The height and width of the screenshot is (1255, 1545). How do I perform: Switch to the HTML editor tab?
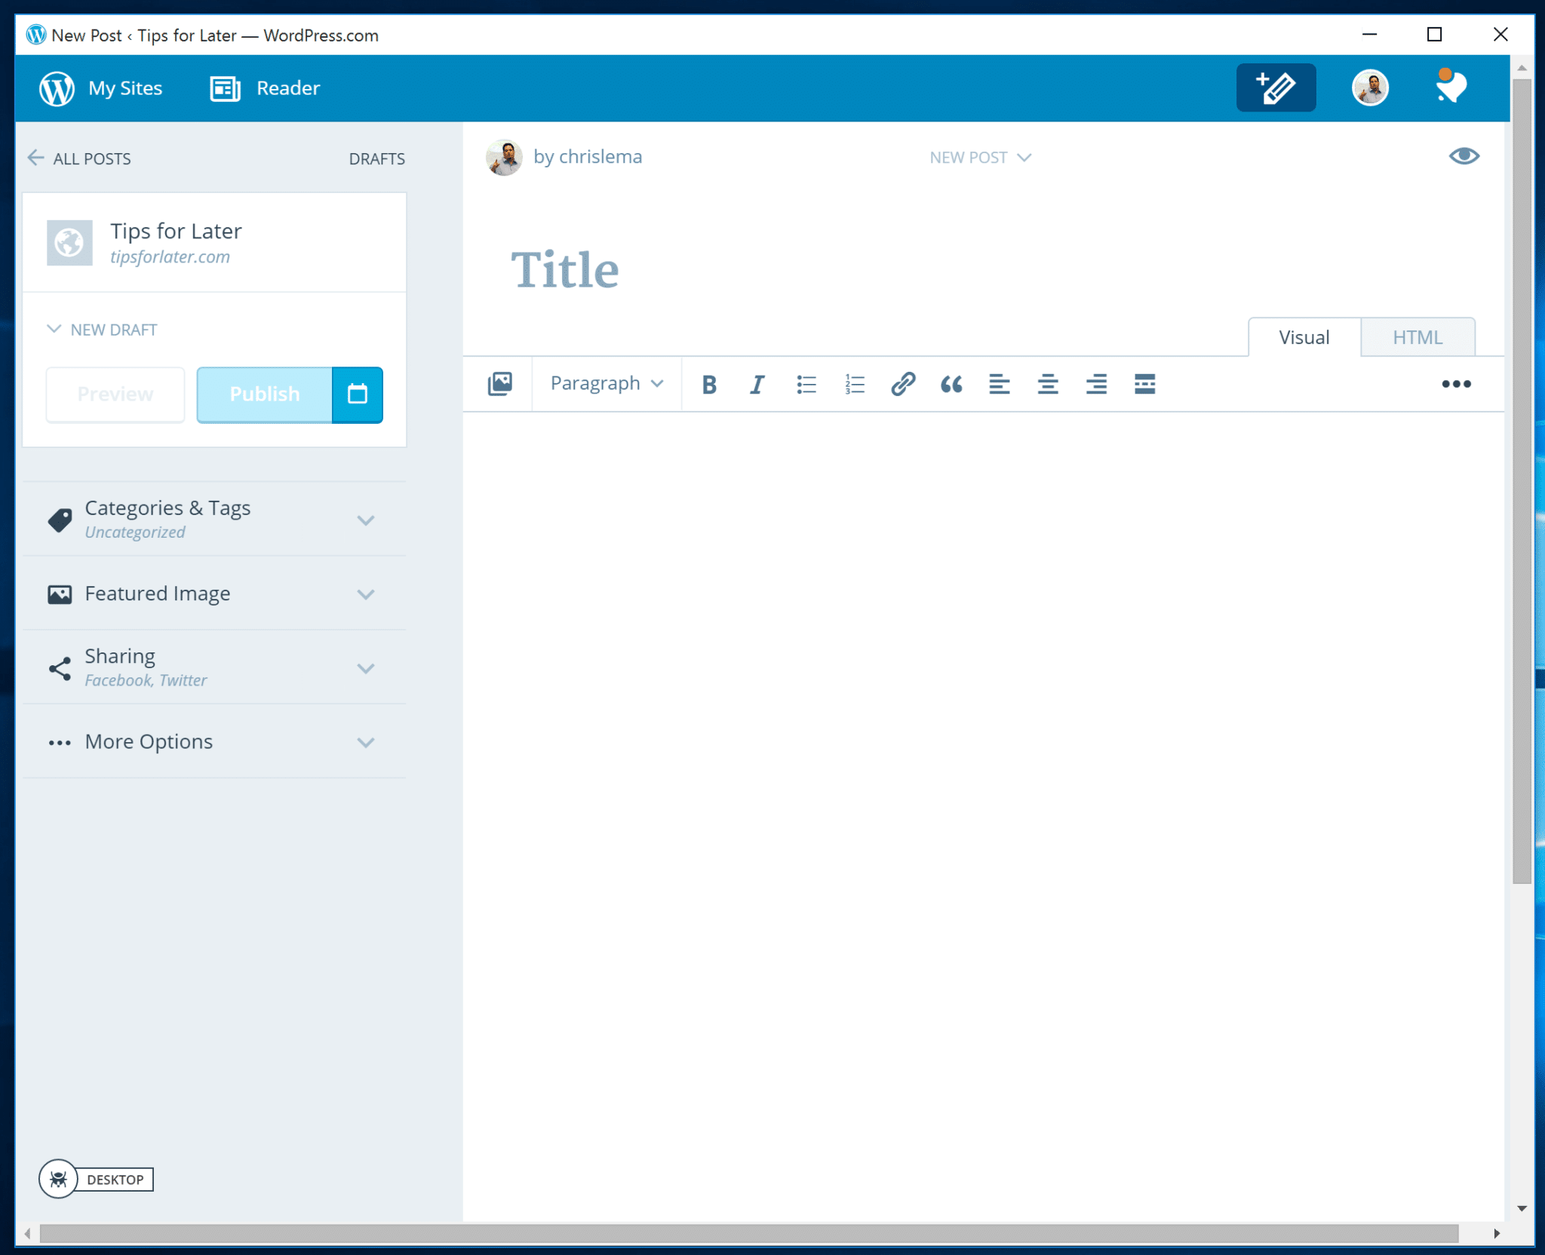coord(1417,337)
